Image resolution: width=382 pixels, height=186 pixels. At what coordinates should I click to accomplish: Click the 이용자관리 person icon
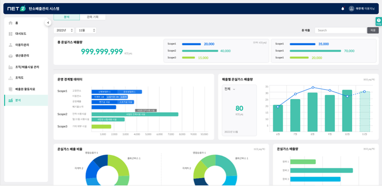pyautogui.click(x=10, y=45)
